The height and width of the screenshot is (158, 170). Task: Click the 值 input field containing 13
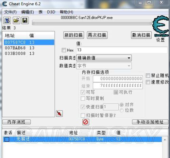[x=122, y=50]
